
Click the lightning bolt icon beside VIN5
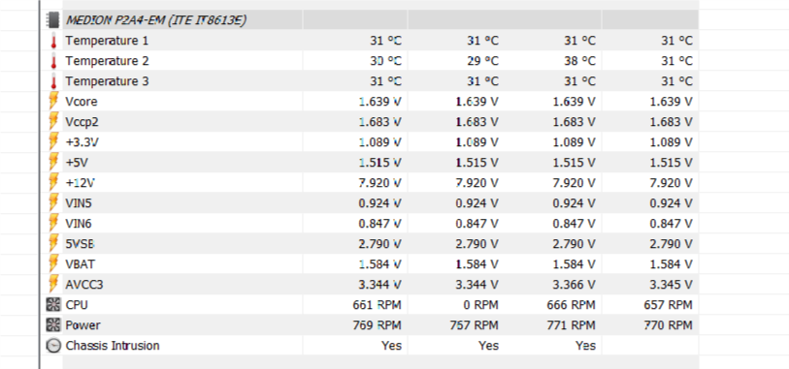(53, 203)
